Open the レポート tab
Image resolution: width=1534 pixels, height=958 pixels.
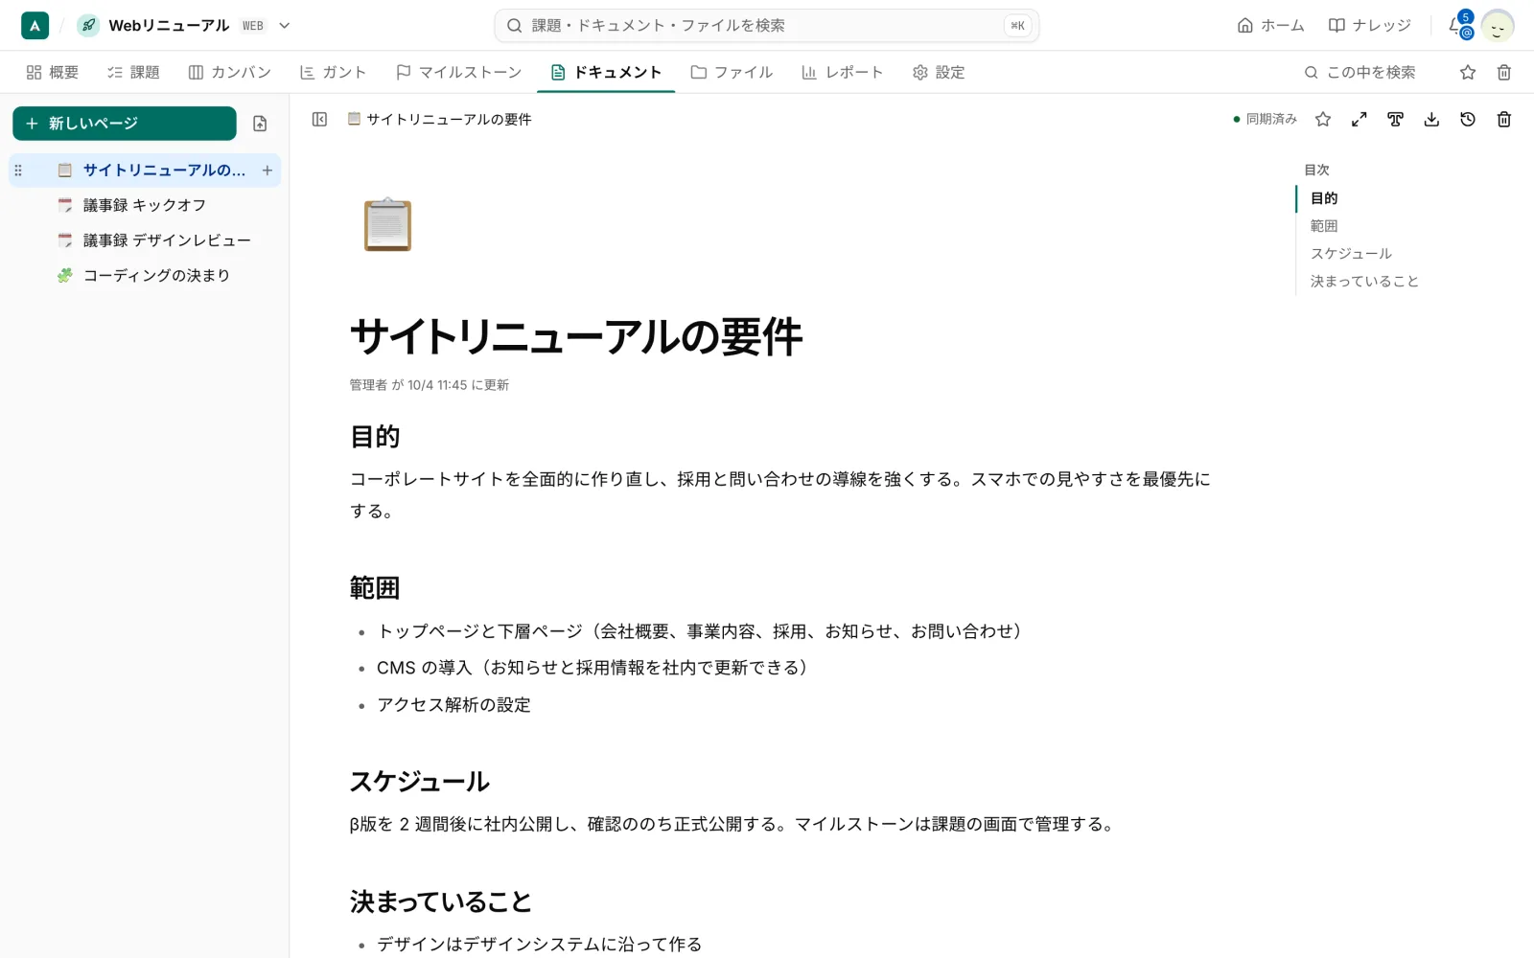842,72
